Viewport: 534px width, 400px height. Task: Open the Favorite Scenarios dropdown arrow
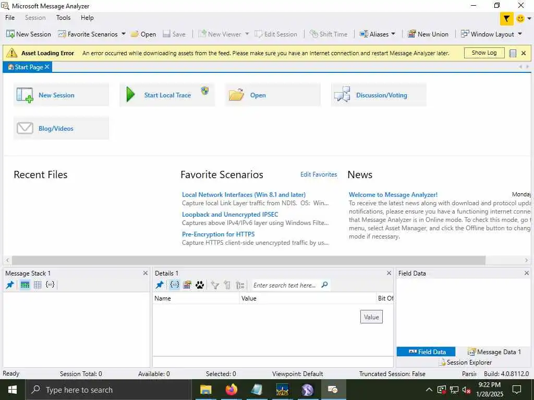pos(123,34)
